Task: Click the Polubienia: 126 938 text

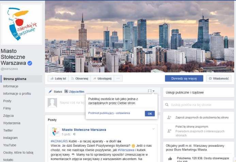Action: [x=190, y=158]
